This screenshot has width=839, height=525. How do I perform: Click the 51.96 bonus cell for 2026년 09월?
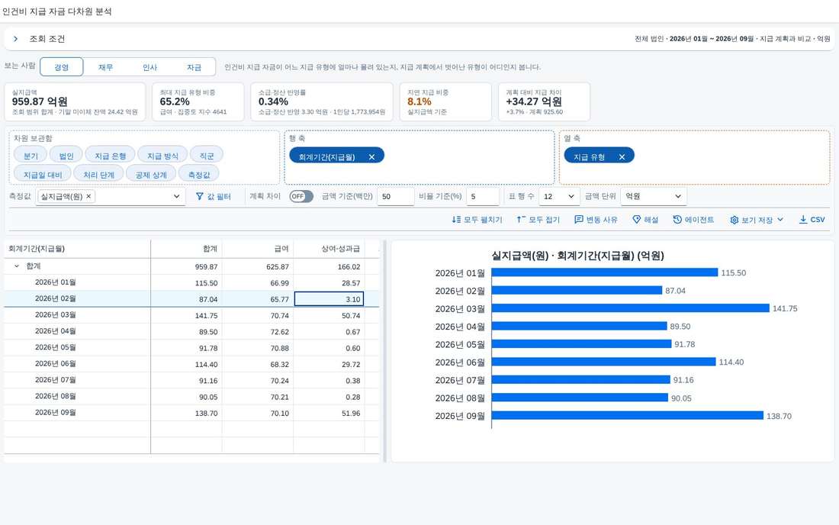(329, 413)
